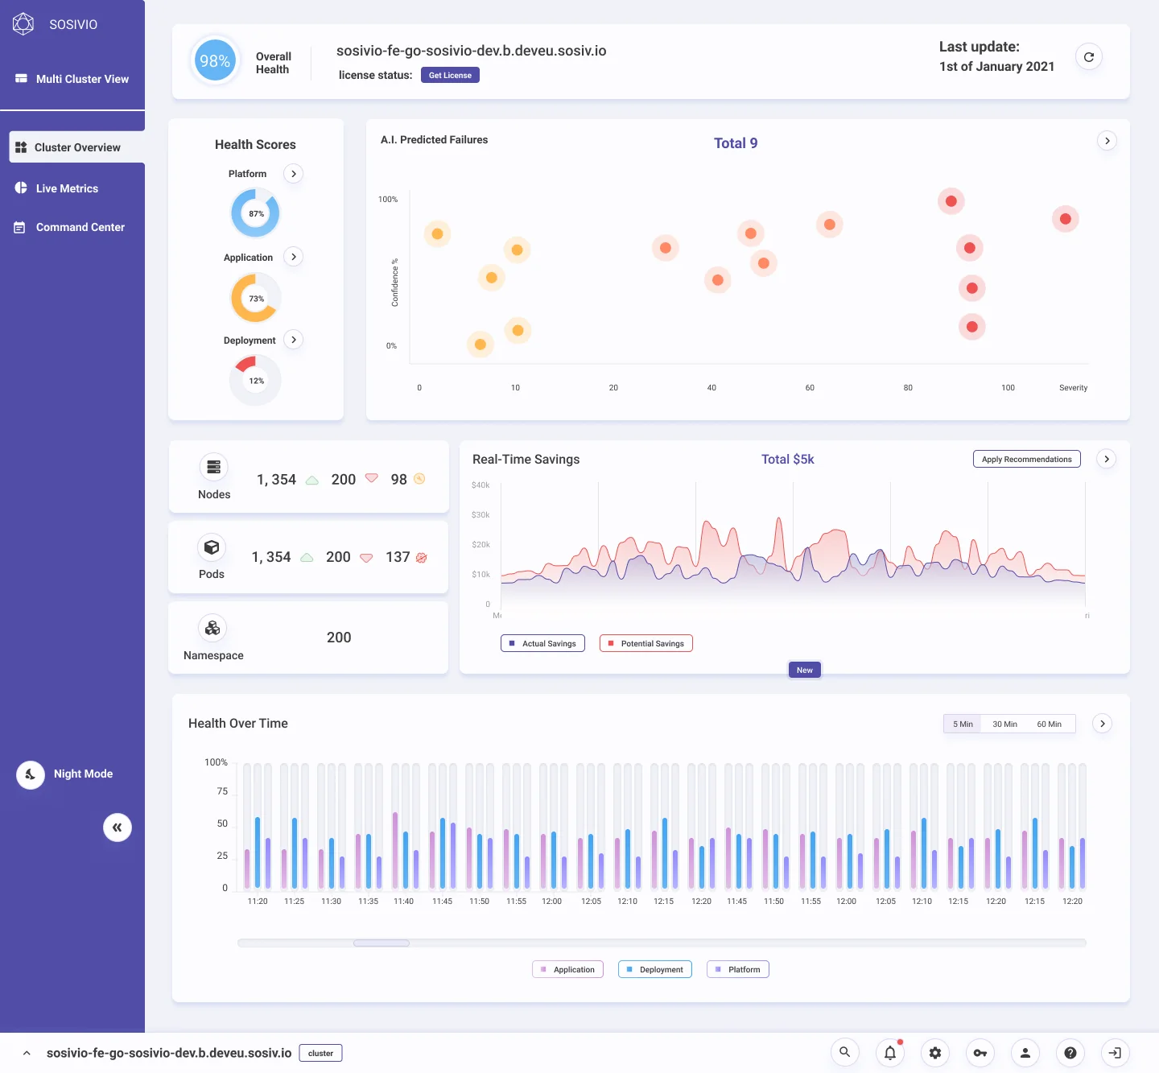This screenshot has height=1073, width=1159.
Task: Expand A.I. Predicted Failures panel
Action: point(1107,141)
